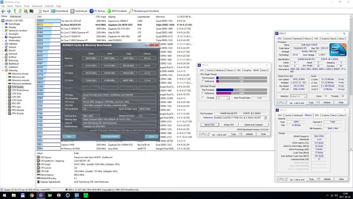
Task: Select the DirectX tree node
Action: point(10,50)
